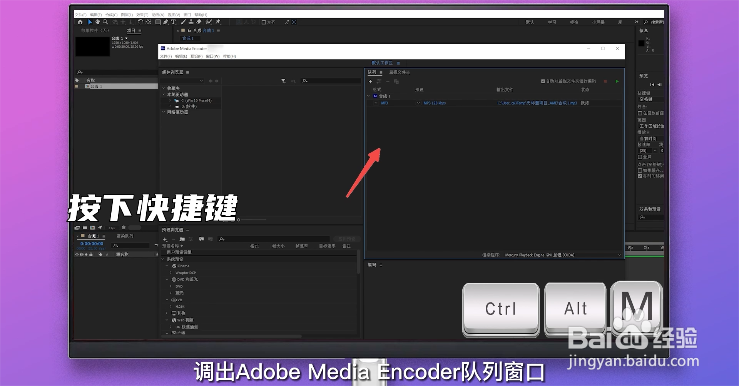Select the Hand tool
The width and height of the screenshot is (739, 386).
(x=98, y=22)
